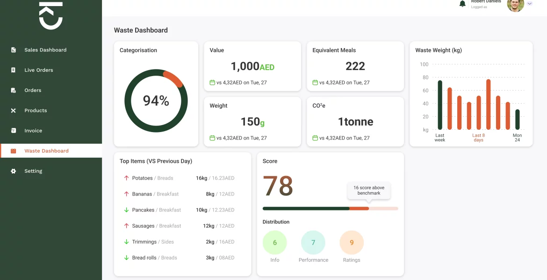Click the score 78 number

tap(278, 186)
